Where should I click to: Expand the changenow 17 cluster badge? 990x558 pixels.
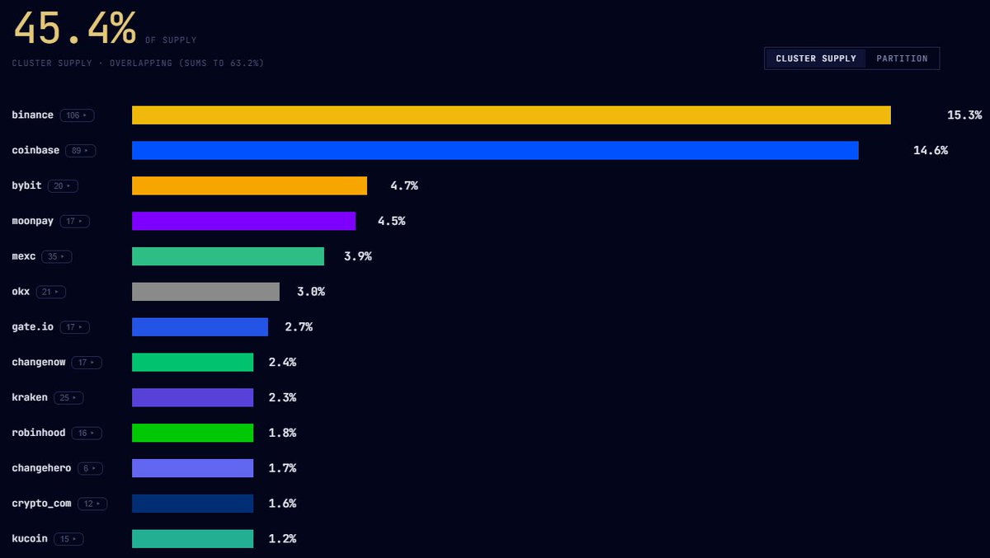pos(87,363)
